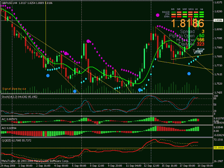
Task: Click the Stoch(14,3,3) indicator label
Action: pos(20,97)
